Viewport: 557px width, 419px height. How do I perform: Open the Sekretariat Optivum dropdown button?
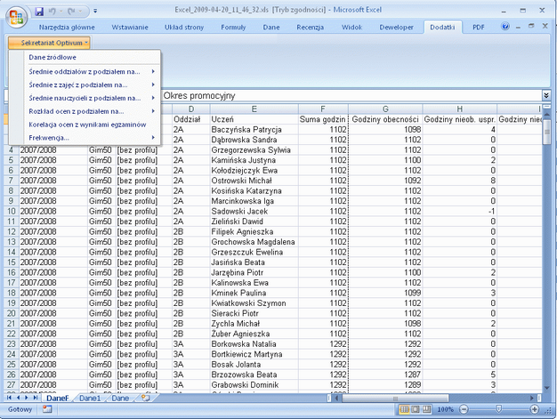point(49,43)
